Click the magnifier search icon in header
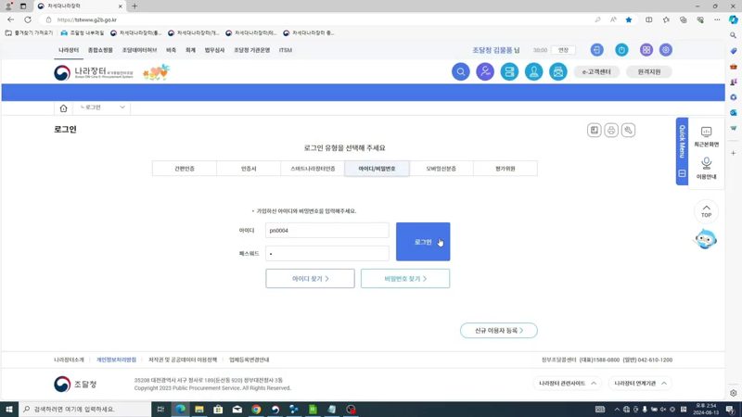Screen dimensions: 742x417 (460, 72)
